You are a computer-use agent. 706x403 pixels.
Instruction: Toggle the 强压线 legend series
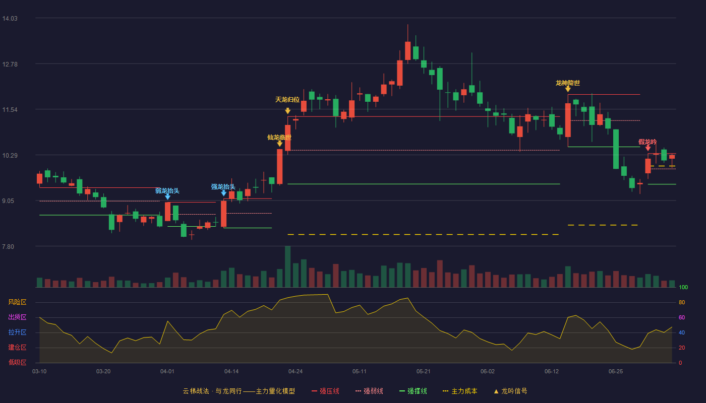point(325,391)
